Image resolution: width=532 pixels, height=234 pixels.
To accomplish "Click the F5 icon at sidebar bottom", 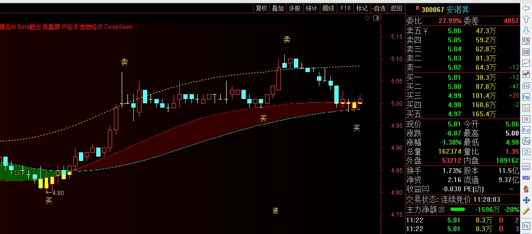I will tap(526, 226).
